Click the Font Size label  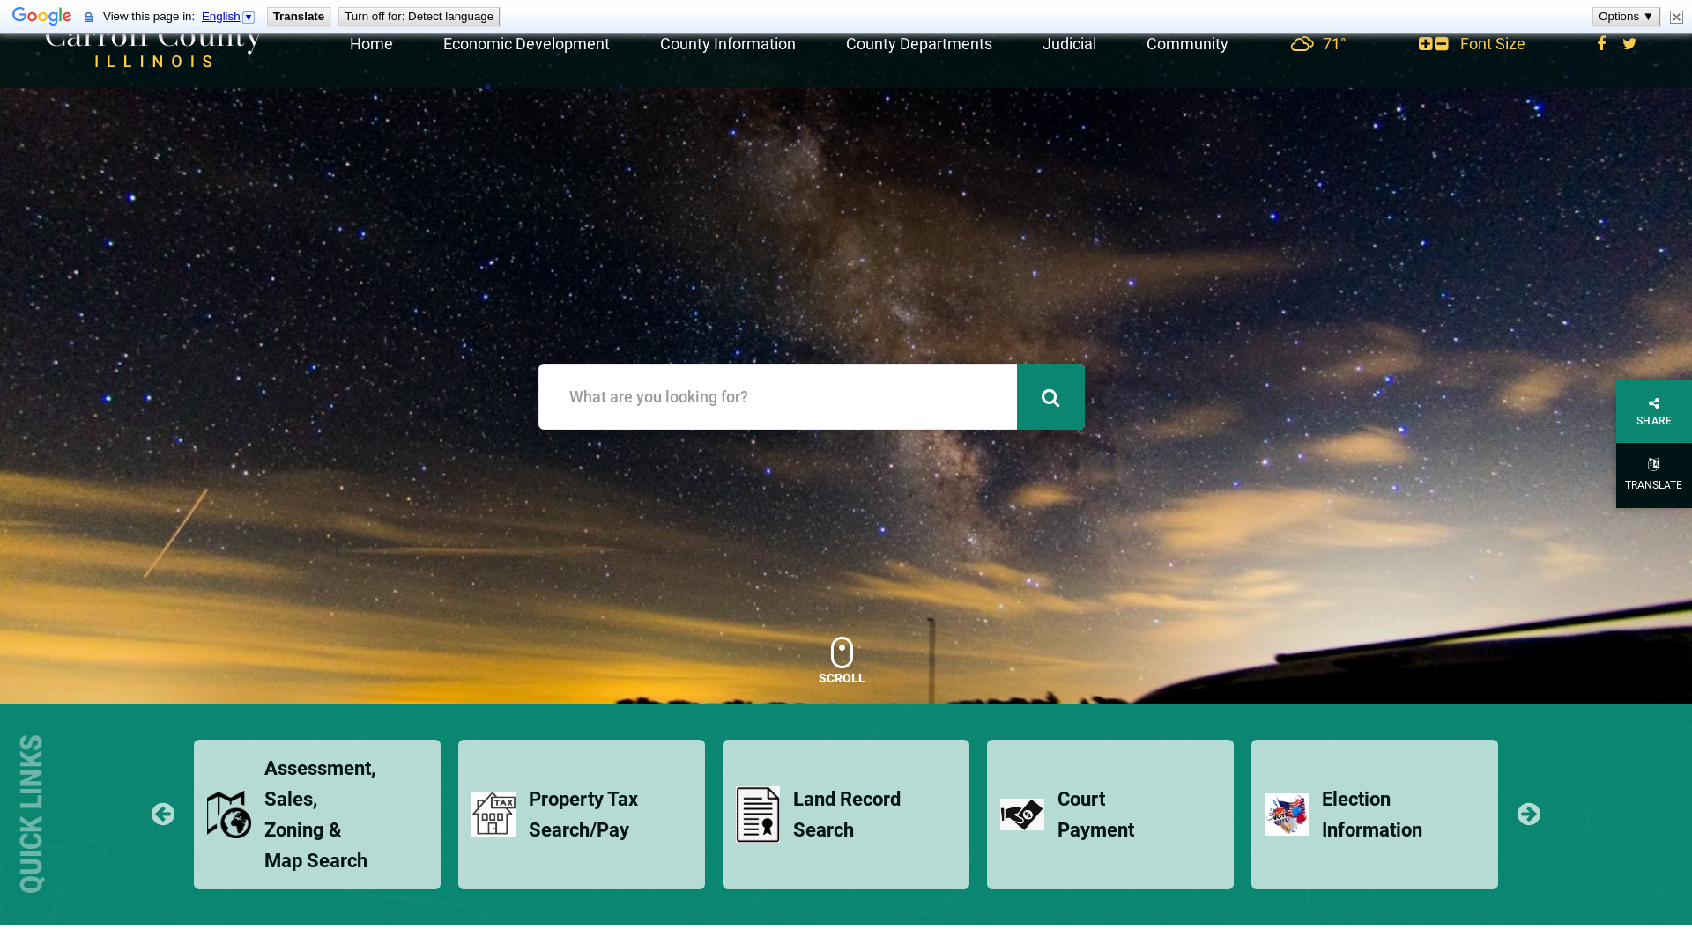(1492, 44)
